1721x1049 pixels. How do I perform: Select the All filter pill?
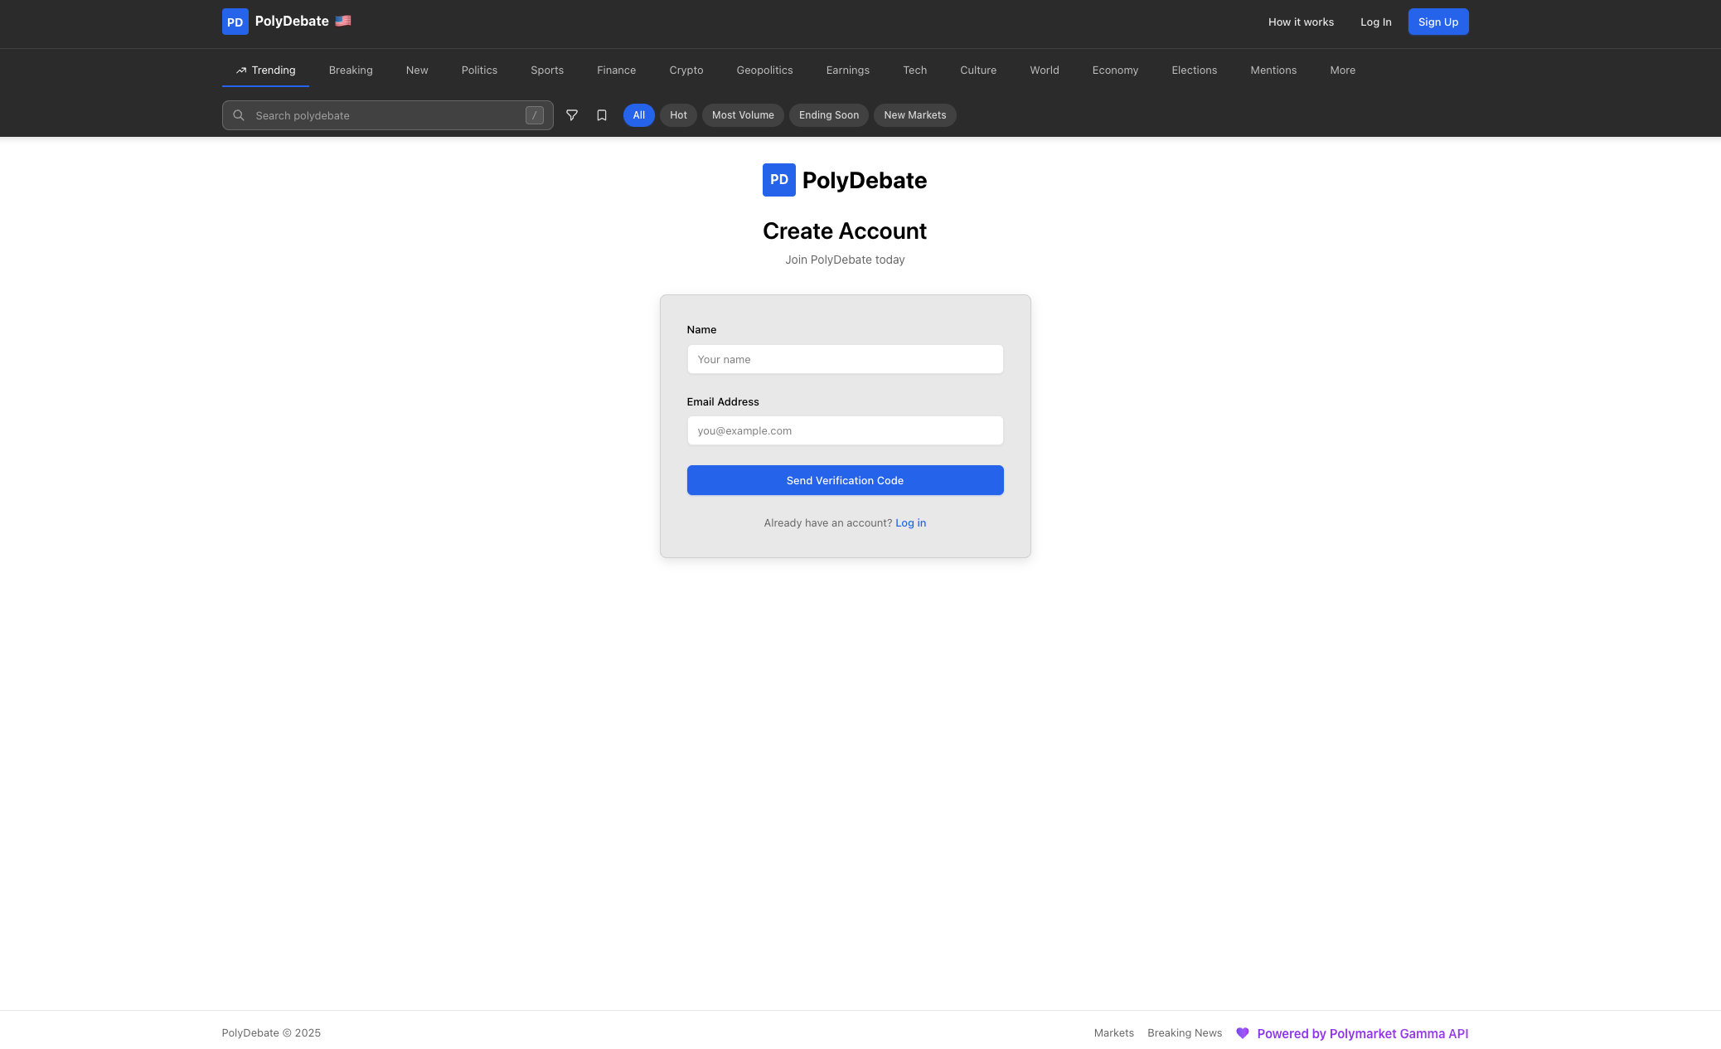tap(638, 115)
